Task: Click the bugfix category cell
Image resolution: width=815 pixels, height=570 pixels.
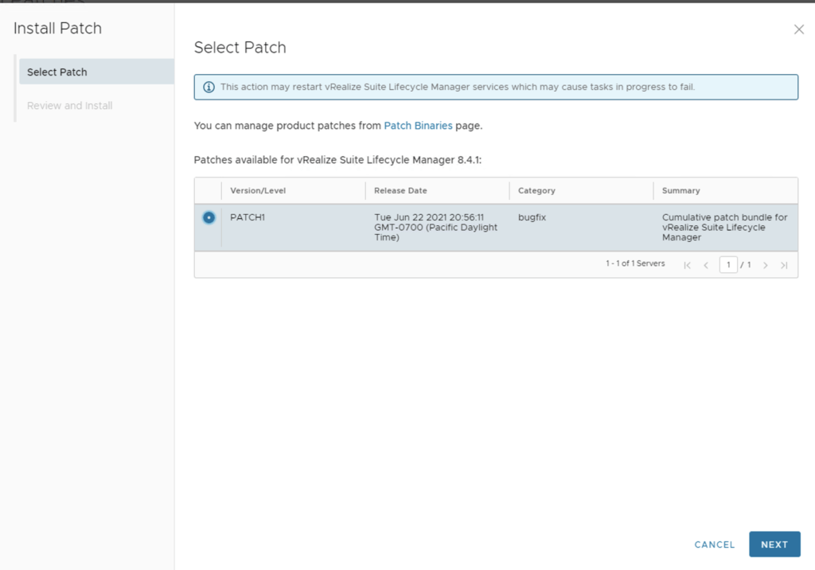Action: pos(532,217)
